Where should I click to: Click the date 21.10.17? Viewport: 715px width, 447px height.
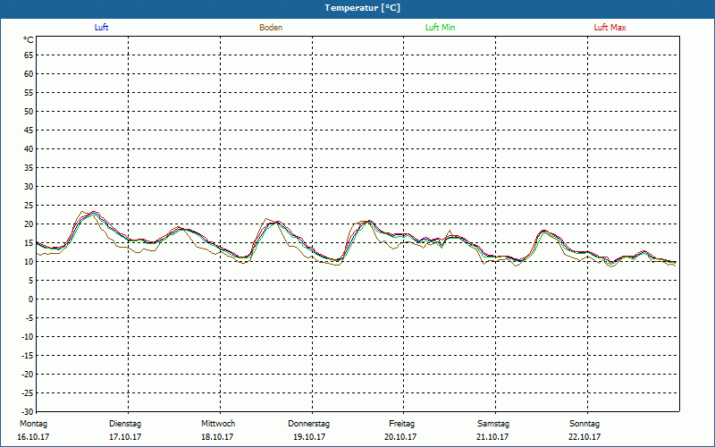coord(492,437)
